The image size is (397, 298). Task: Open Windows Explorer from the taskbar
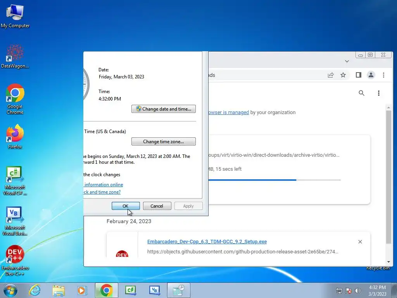[59, 290]
